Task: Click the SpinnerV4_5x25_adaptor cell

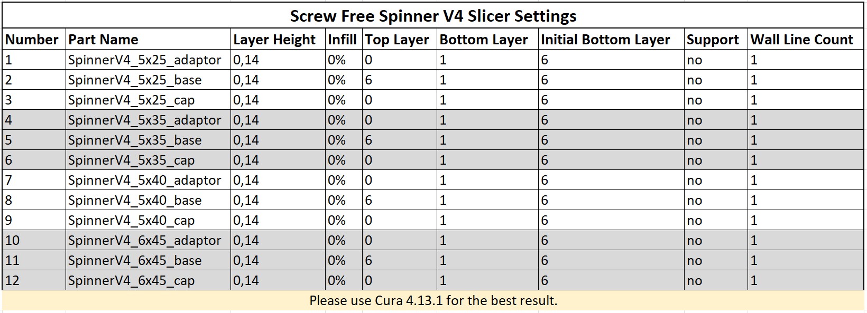Action: click(144, 60)
